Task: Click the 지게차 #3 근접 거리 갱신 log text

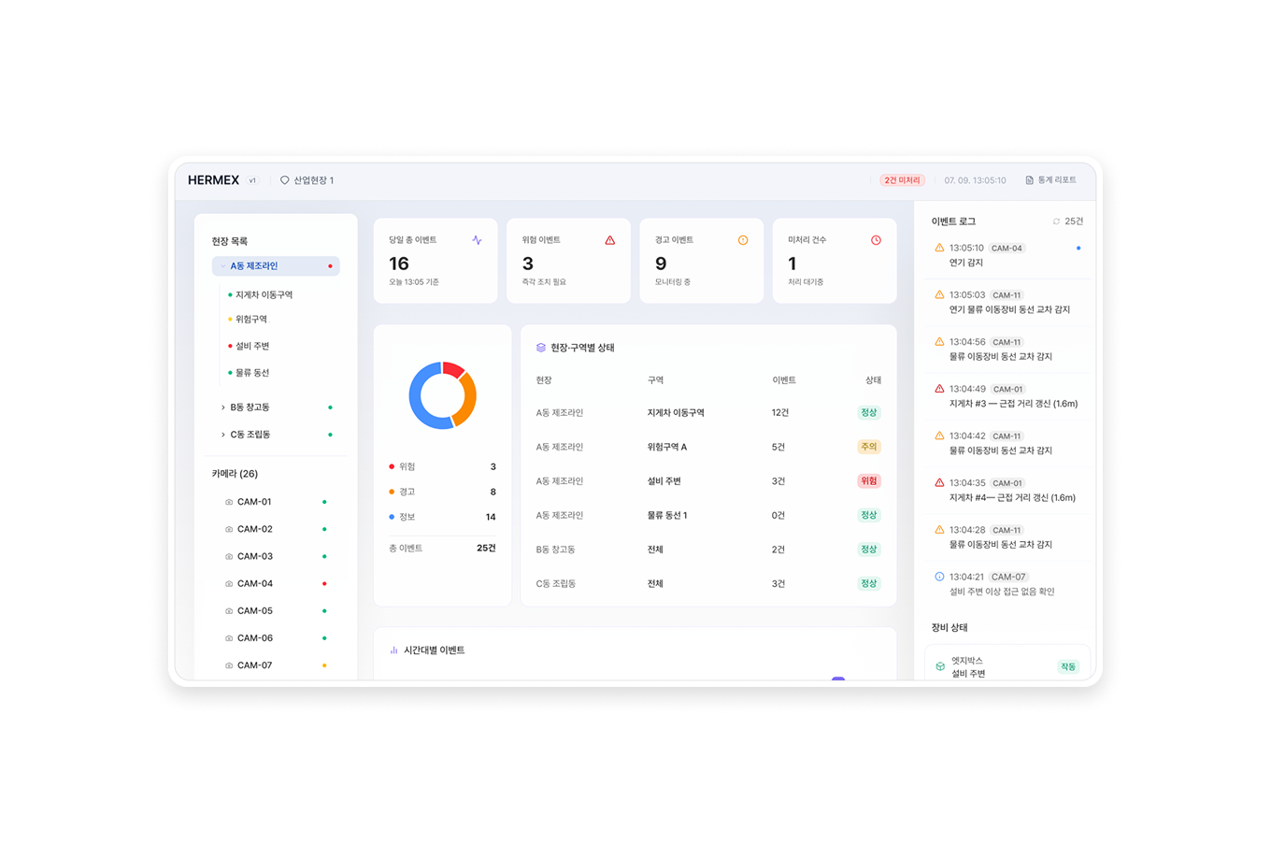Action: [x=1013, y=404]
